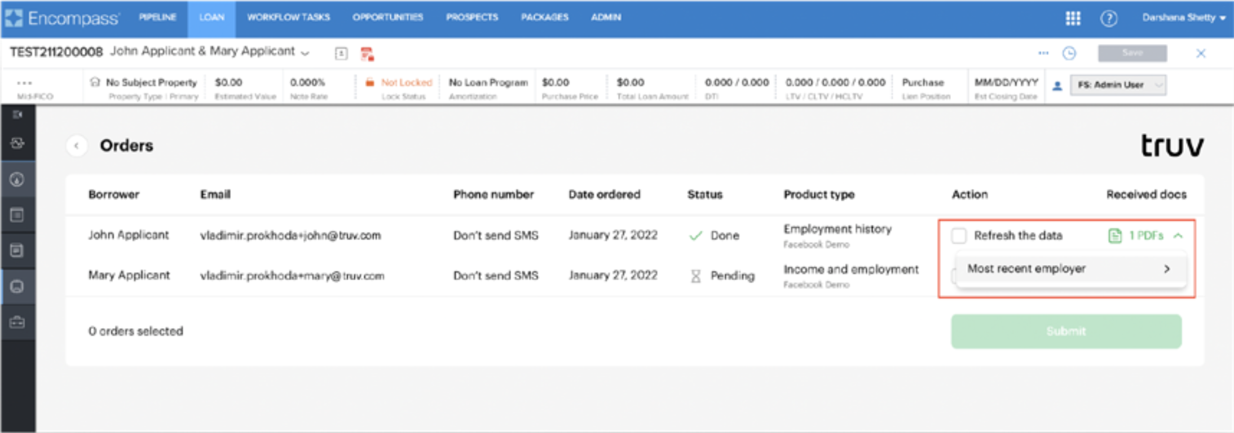Click Employment history product type
This screenshot has height=433, width=1234.
[x=838, y=229]
